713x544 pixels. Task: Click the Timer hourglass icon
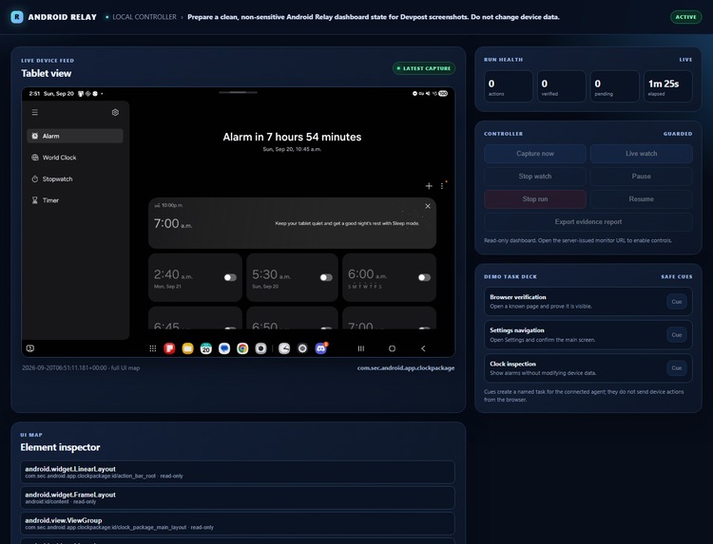pyautogui.click(x=35, y=200)
